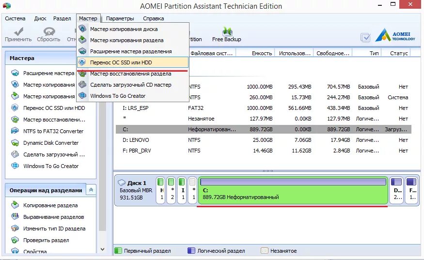The image size is (424, 260).
Task: Sort by Тип column header
Action: click(x=367, y=53)
